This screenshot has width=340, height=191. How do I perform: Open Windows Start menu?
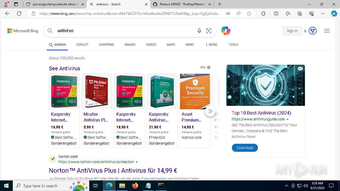pos(6,186)
